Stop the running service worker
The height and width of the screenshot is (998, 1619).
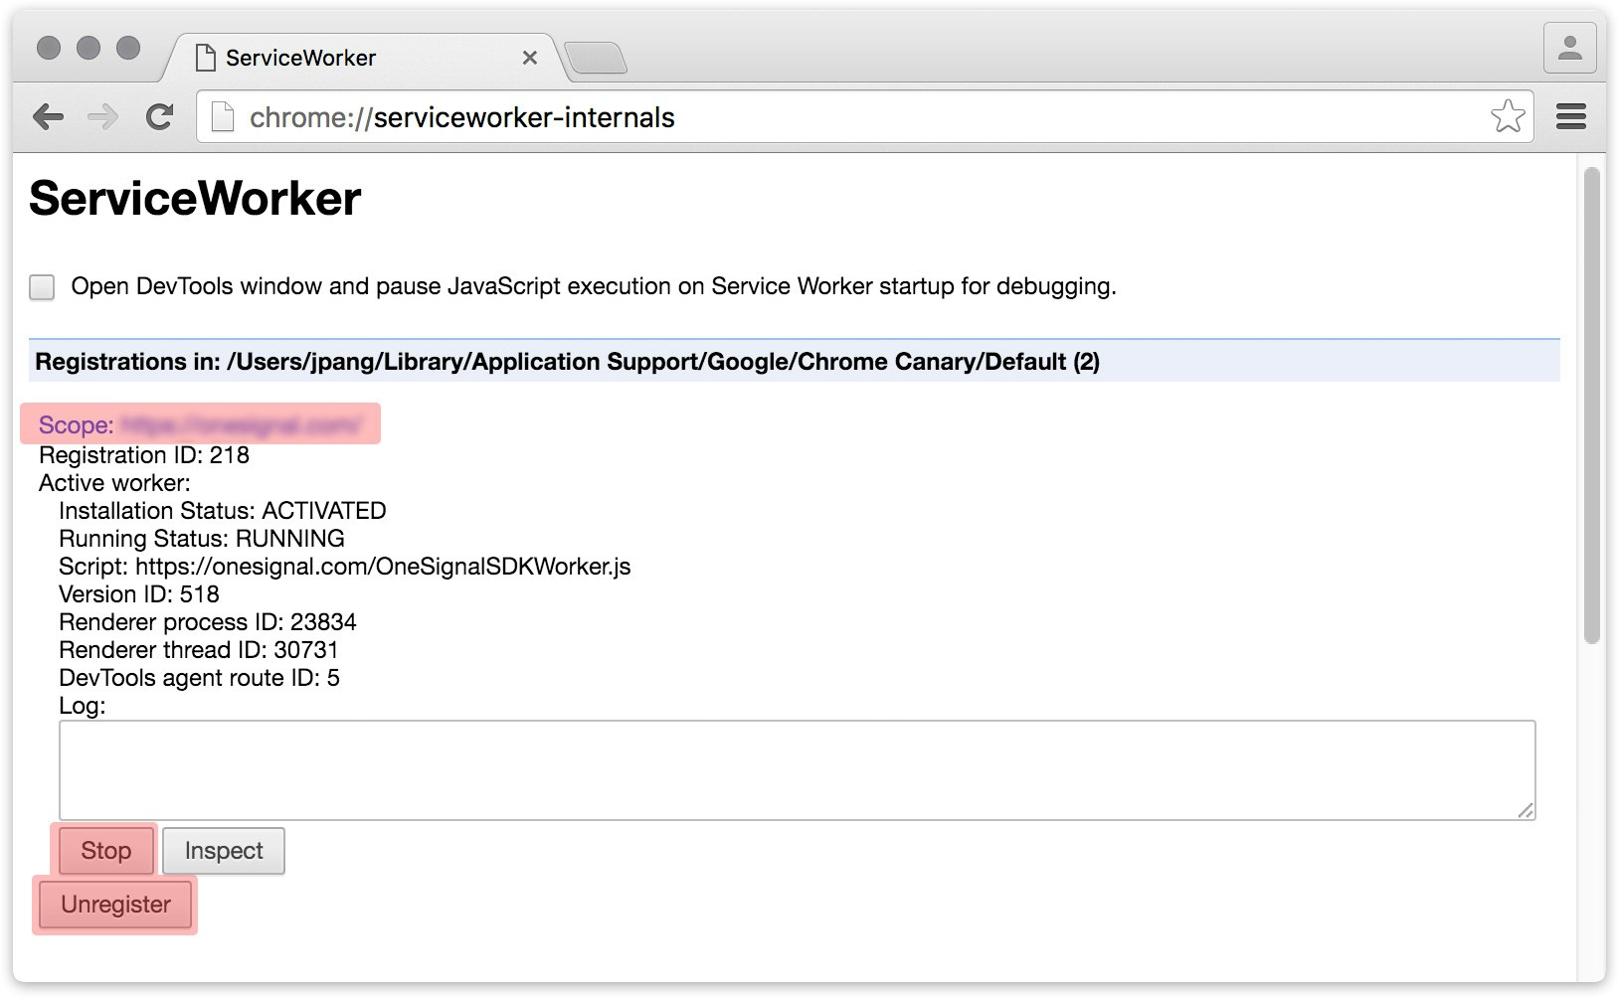point(105,851)
